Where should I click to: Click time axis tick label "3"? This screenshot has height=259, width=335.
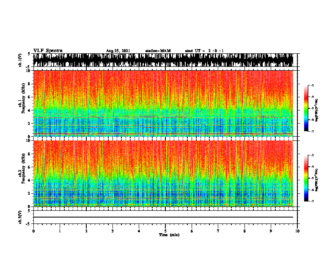pyautogui.click(x=113, y=231)
